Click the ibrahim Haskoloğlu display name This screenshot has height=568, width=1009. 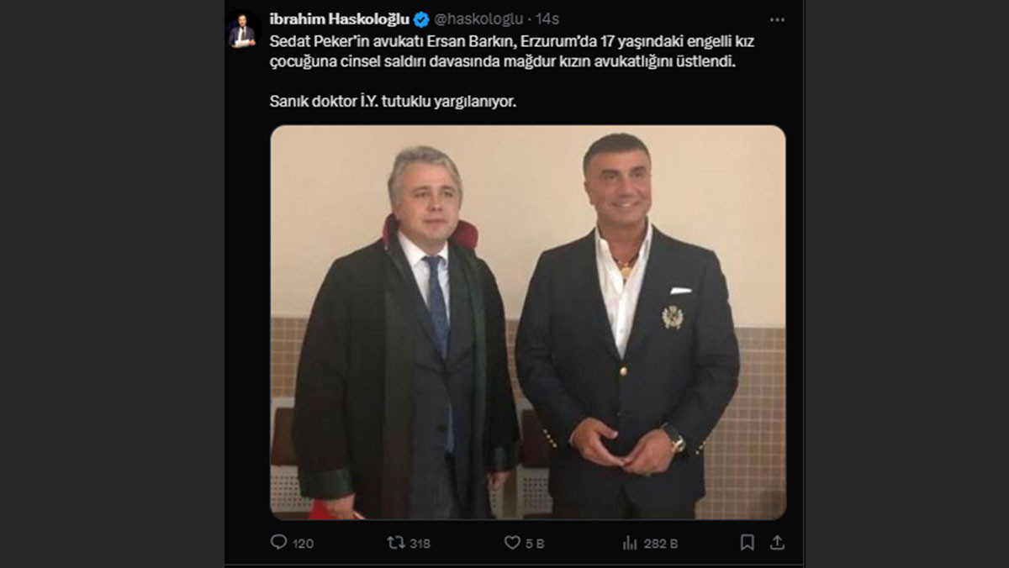340,19
